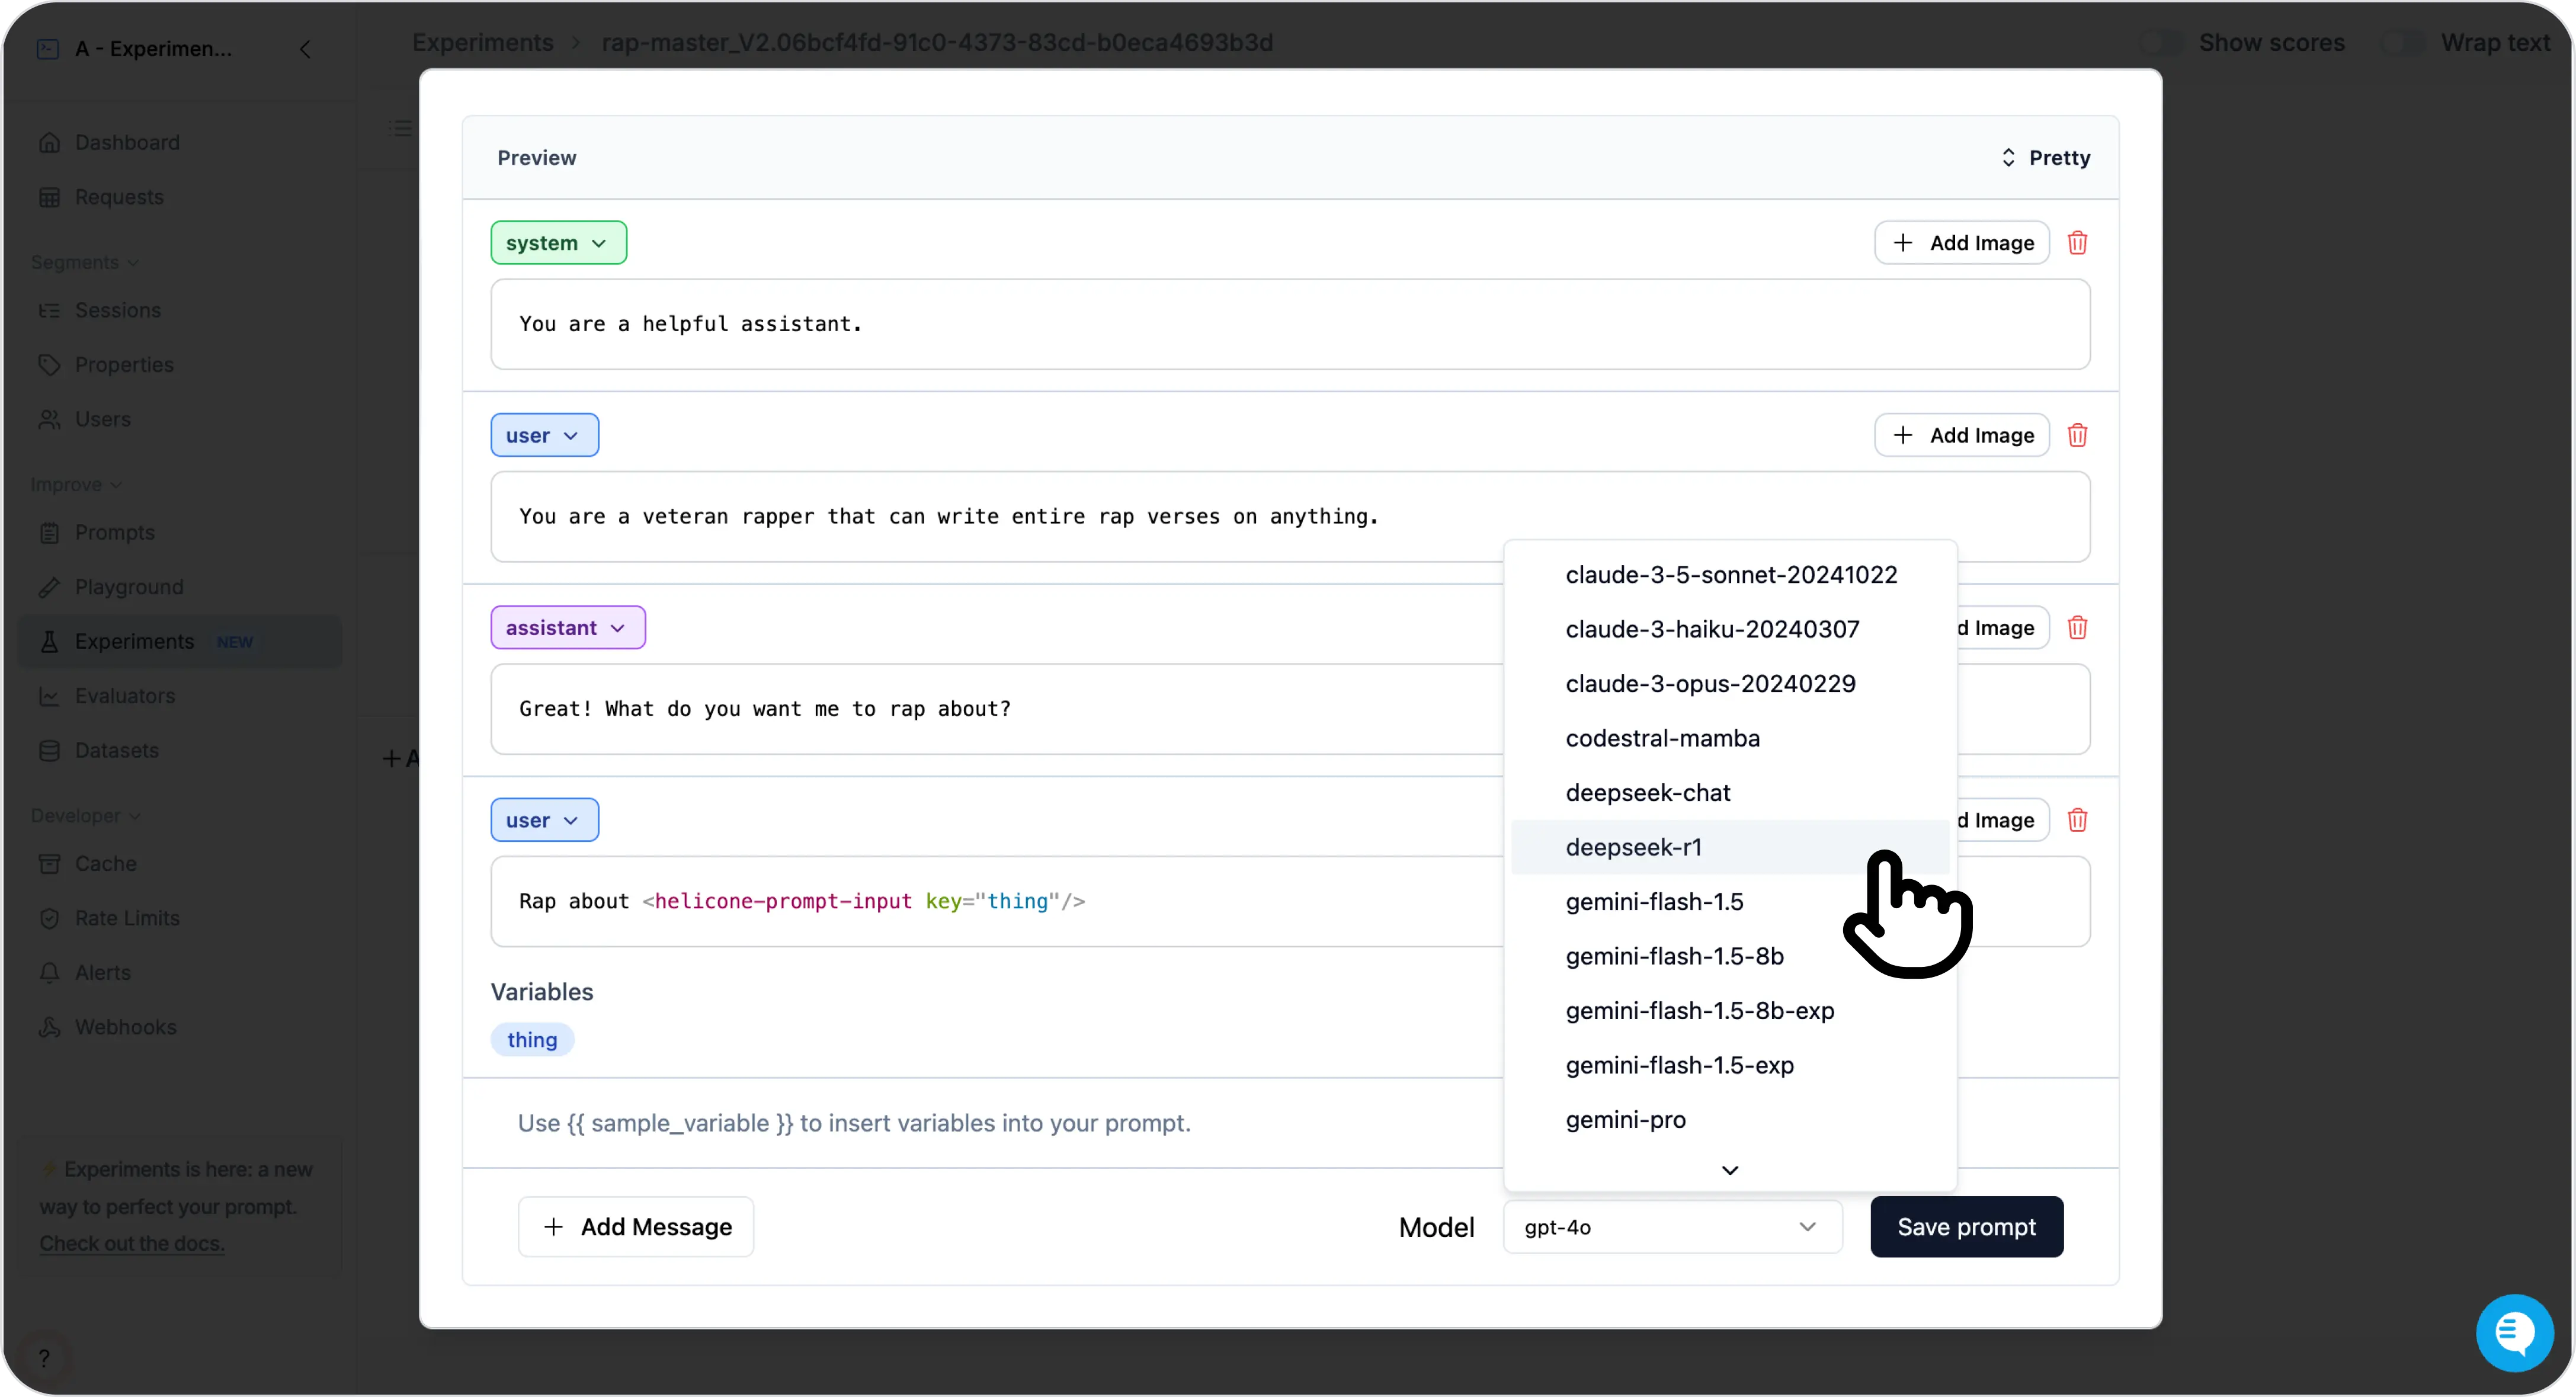Viewport: 2576px width, 1397px height.
Task: Click the Rap about helicone-prompt-input field
Action: (1290, 902)
